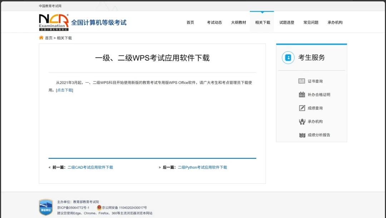Click the 中国教育考试网 top link

[50, 6]
